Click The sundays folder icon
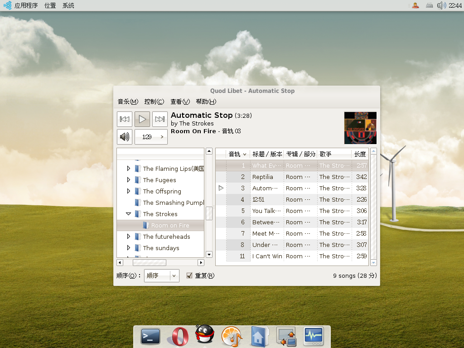464x348 pixels. (137, 248)
